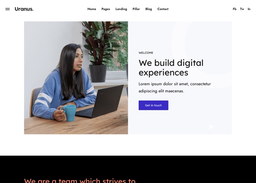Click the faint white triangle decoration
256x183 pixels.
[211, 127]
